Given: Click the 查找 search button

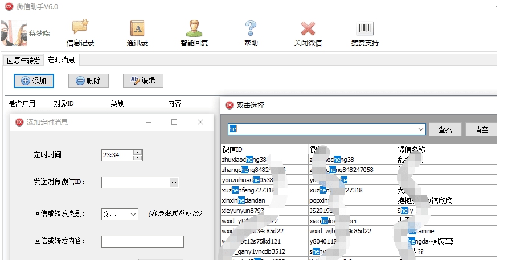Looking at the screenshot, I should click(x=445, y=129).
